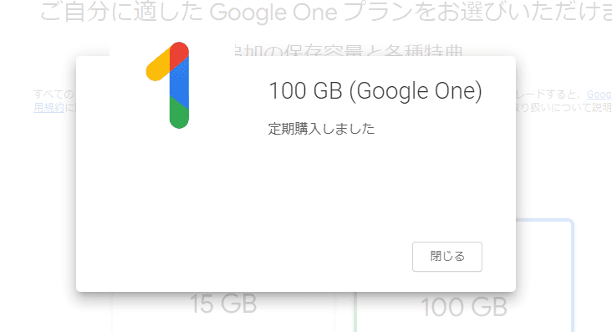Viewport: 612px width, 332px height.
Task: Select the "100 GB (Google One)" dialog title
Action: pos(375,91)
